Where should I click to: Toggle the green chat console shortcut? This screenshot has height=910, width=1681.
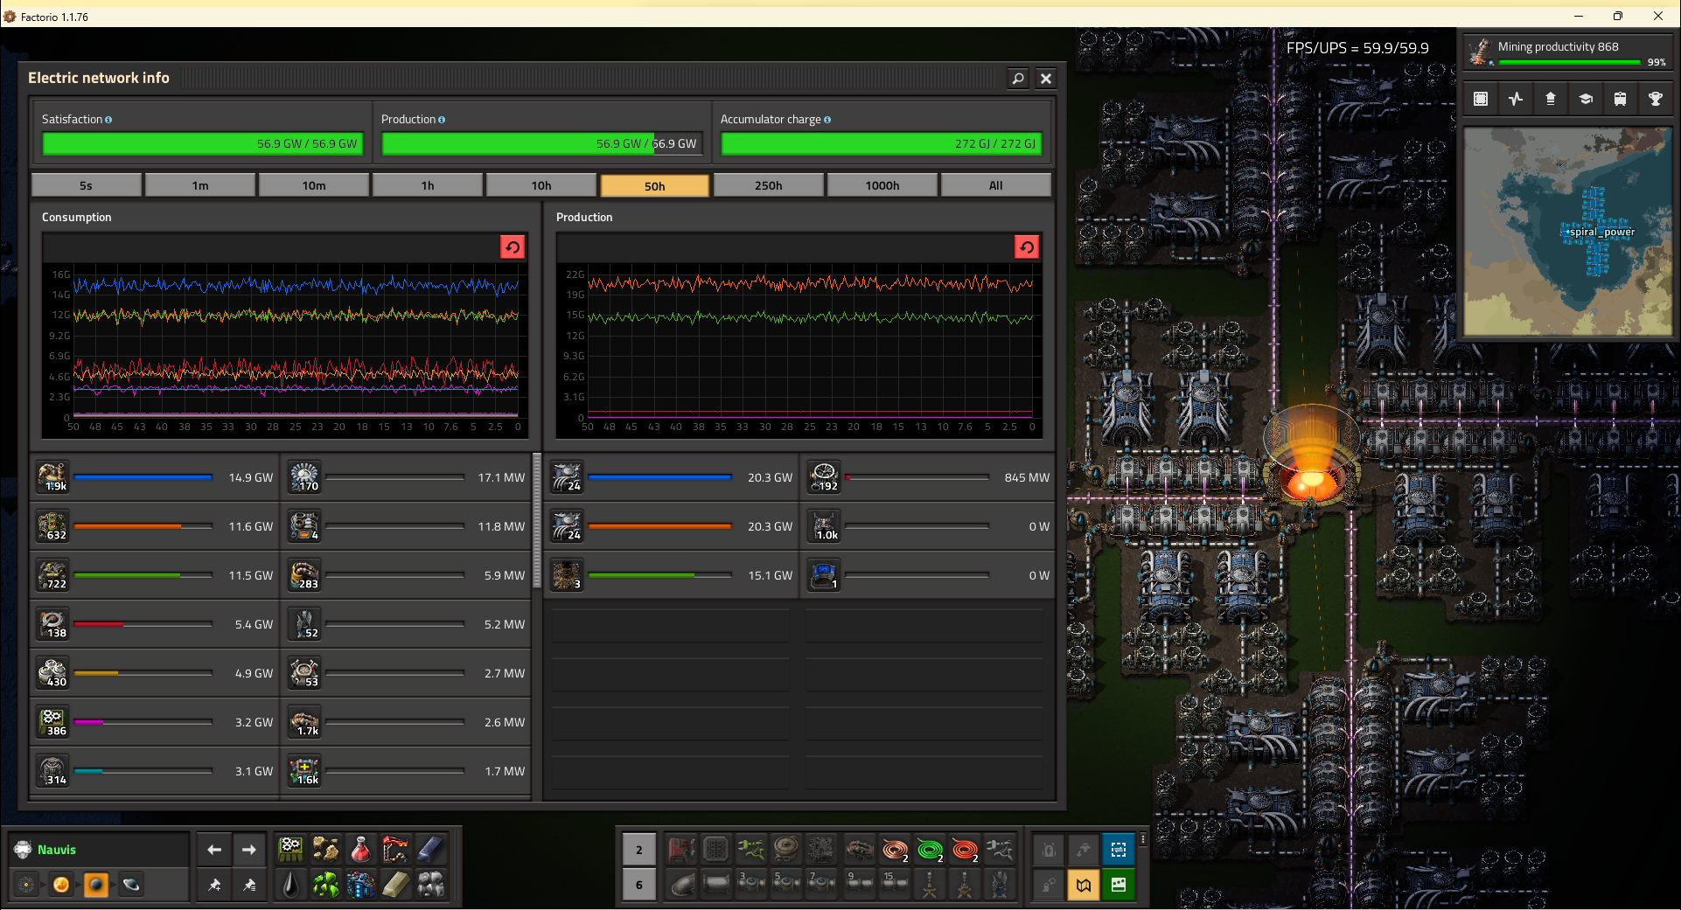pyautogui.click(x=1119, y=885)
